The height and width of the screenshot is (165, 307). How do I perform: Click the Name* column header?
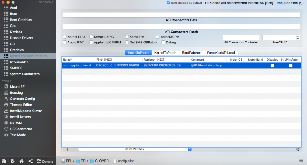(79, 60)
